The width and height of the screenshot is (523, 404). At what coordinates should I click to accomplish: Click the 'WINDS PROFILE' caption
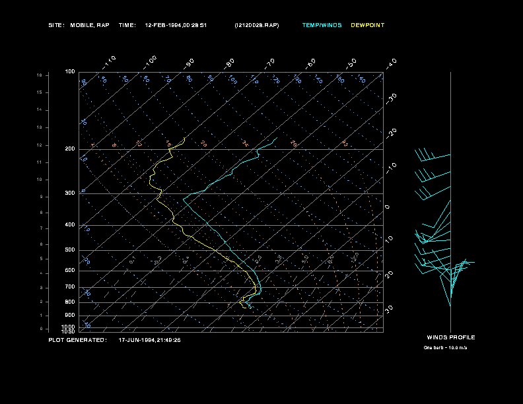(x=451, y=337)
